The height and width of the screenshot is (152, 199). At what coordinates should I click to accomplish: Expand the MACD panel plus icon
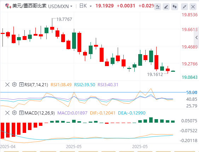point(21,113)
